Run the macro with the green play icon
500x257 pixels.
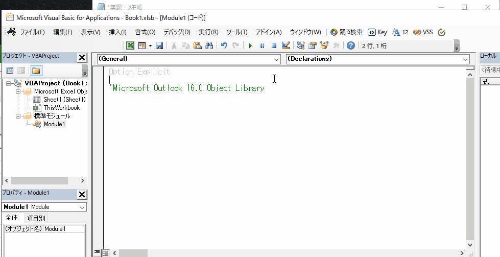click(x=250, y=45)
